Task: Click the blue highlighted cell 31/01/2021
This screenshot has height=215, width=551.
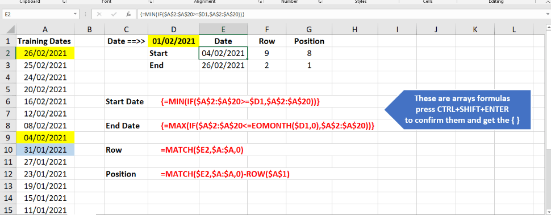Action: (x=45, y=150)
